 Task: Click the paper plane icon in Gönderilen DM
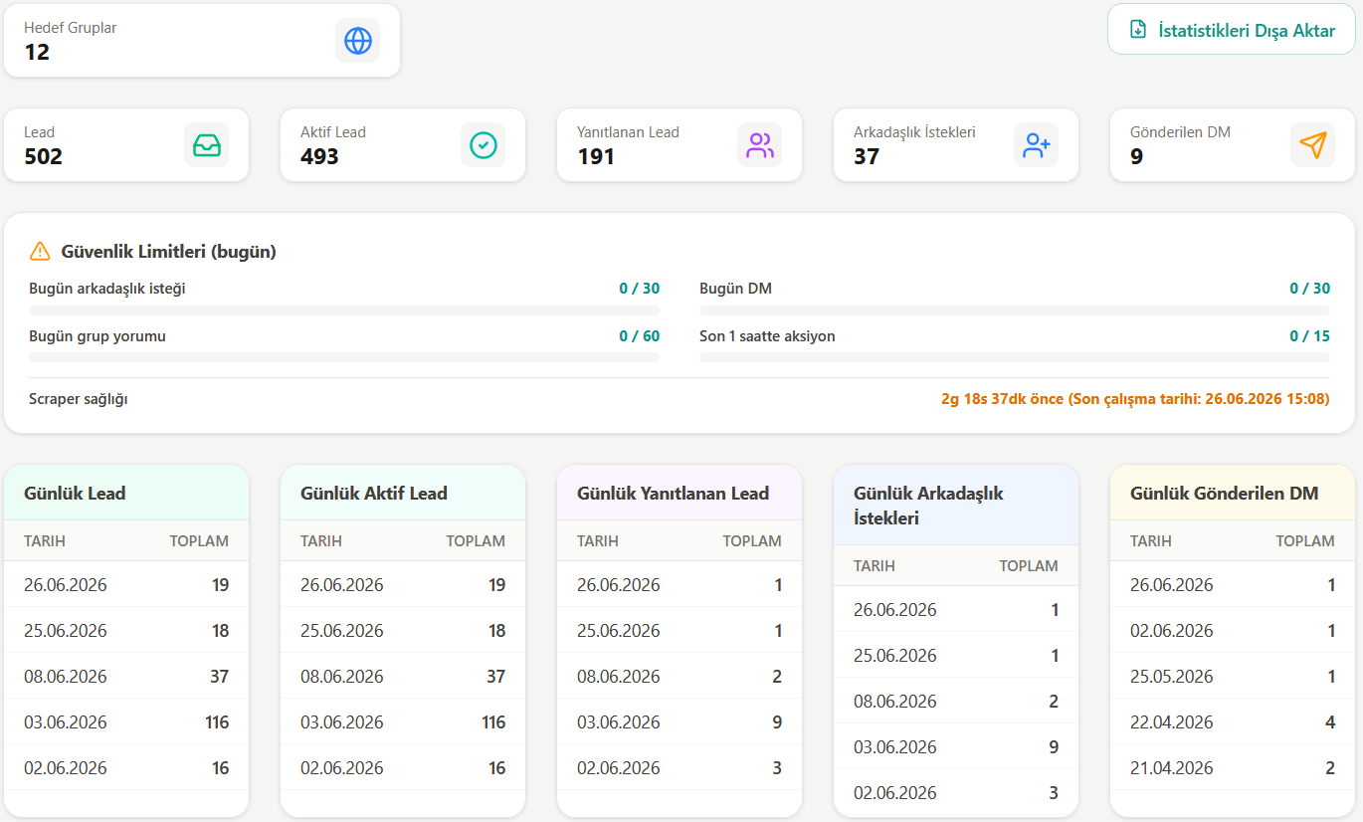pos(1313,145)
